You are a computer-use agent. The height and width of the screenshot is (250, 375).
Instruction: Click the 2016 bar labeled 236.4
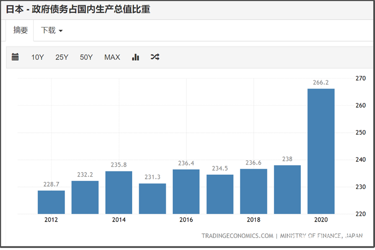[186, 191]
